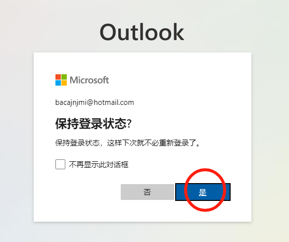Choose 是 to stay signed in
Screen dimensions: 289x242
(x=203, y=192)
